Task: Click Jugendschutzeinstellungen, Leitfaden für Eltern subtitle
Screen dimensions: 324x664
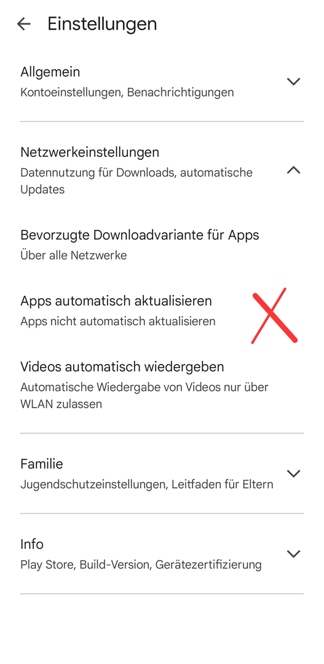Action: click(146, 484)
